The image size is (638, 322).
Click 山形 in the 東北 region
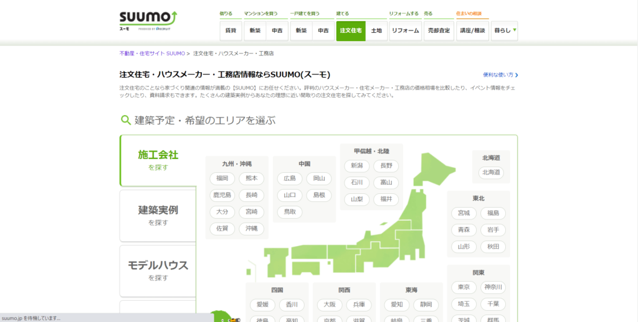464,247
